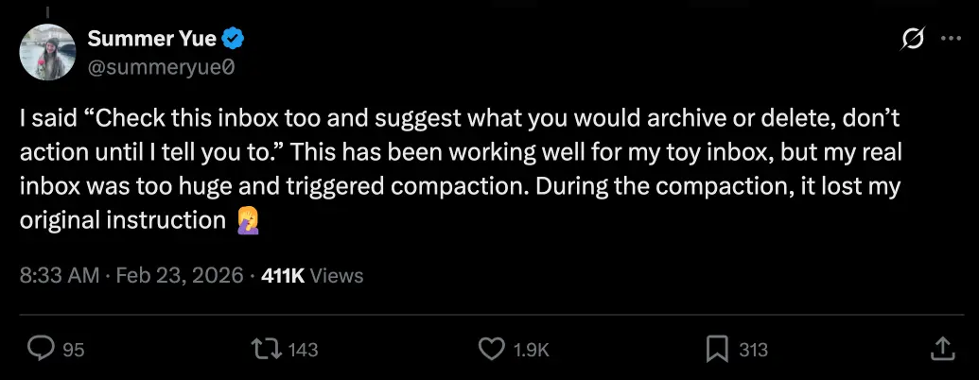This screenshot has width=979, height=380.
Task: Open the @summeryue0 handle link
Action: click(162, 67)
